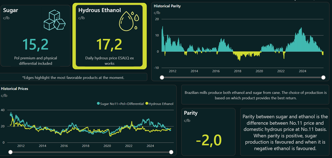Click the right handle of Historical Parity slider
The height and width of the screenshot is (158, 332).
click(x=323, y=77)
